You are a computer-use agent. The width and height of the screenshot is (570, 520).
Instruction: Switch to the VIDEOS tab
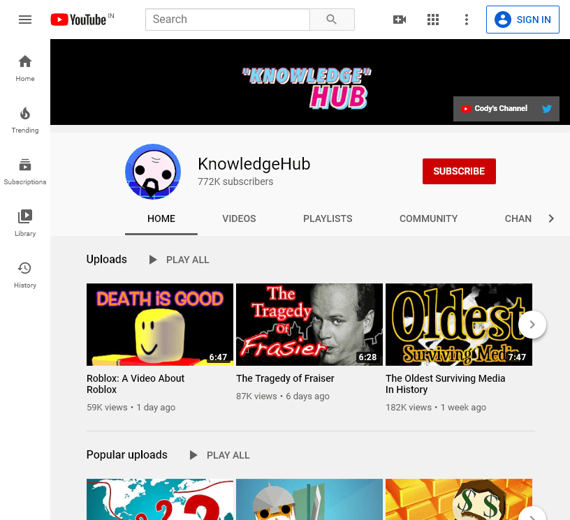[x=239, y=218]
